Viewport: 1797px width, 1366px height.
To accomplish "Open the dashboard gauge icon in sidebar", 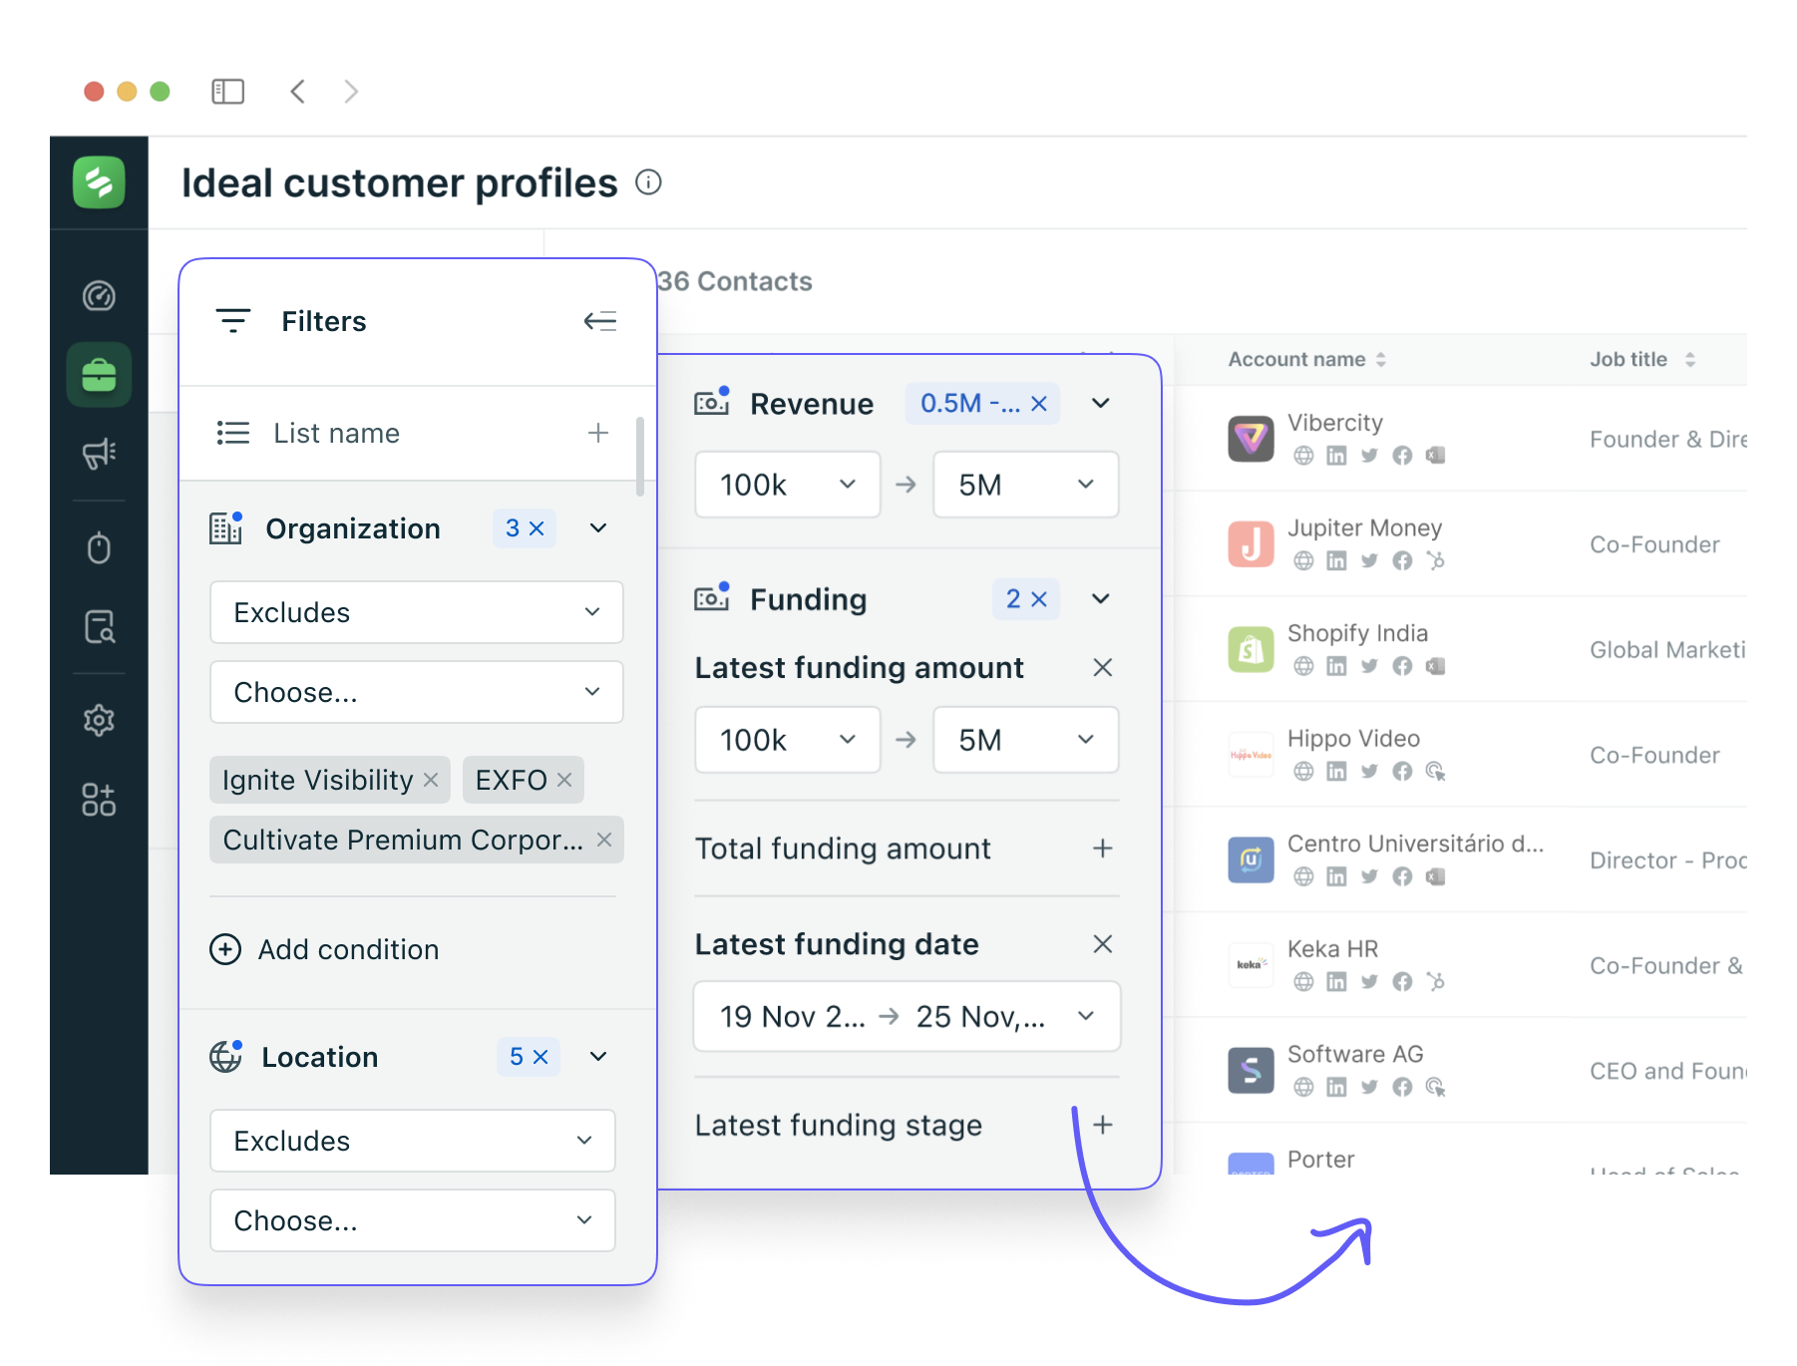I will click(99, 296).
